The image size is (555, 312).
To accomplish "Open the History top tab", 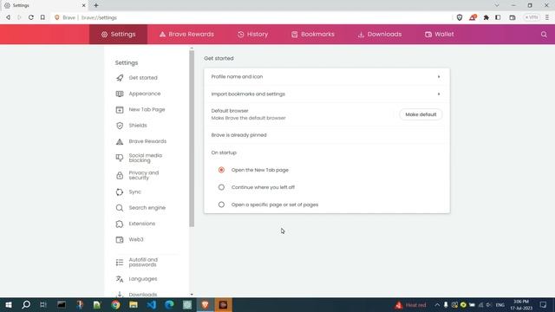I will click(x=252, y=35).
